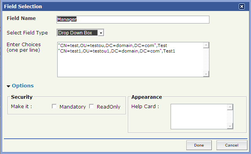Enable the ReadOnly checkbox
Screen dimensions: 251x154
tap(91, 106)
